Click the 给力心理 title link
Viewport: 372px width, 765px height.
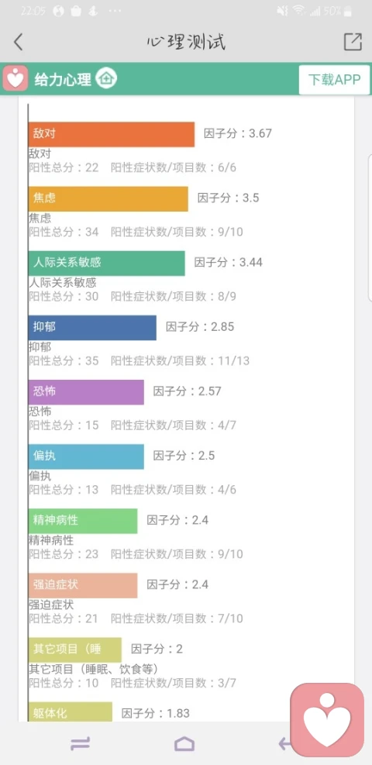[63, 80]
